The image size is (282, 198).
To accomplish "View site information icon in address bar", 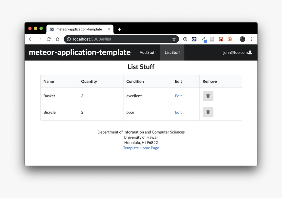I will 69,39.
